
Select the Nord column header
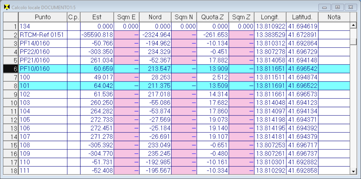click(x=155, y=17)
